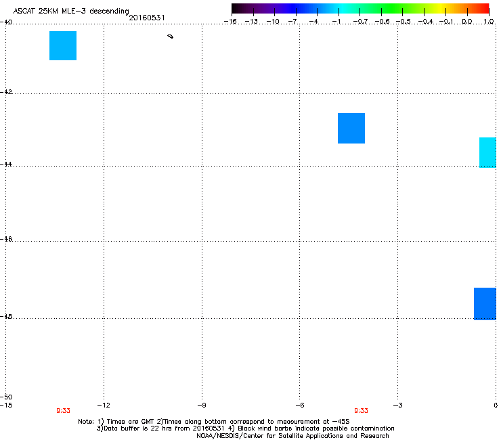Screen dimensions: 501x440
Task: Click the -0.6 color bar label
Action: pyautogui.click(x=381, y=22)
